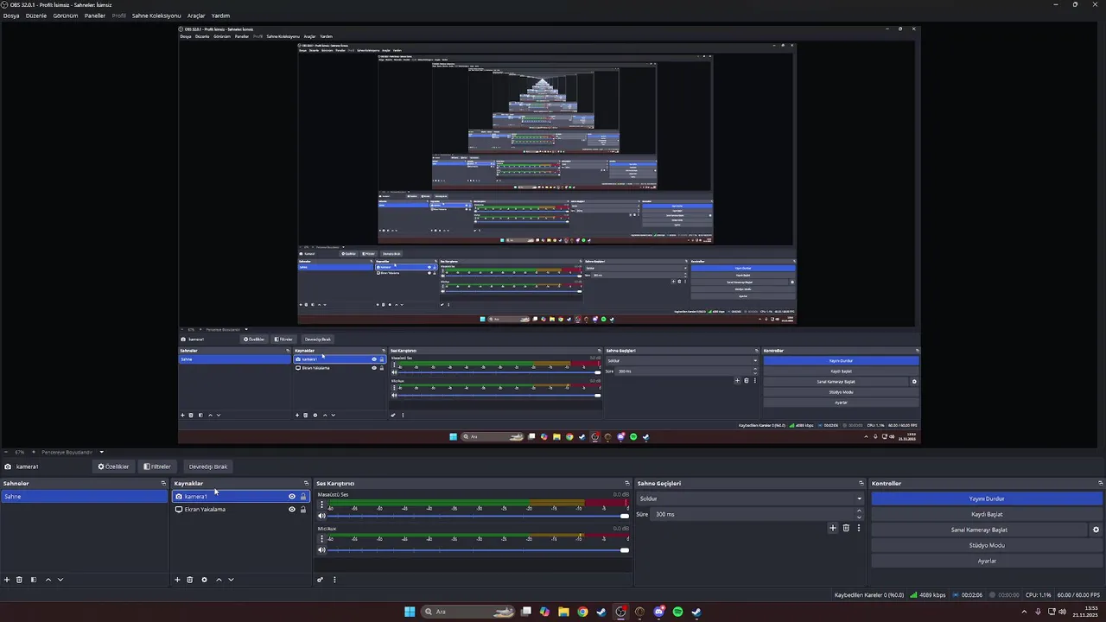The width and height of the screenshot is (1106, 622).
Task: Open the Mic/Aux three-dot options
Action: click(x=322, y=538)
